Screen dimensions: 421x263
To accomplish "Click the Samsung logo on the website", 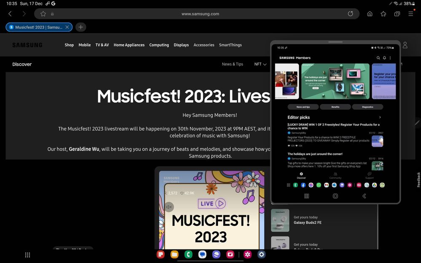I will point(27,45).
